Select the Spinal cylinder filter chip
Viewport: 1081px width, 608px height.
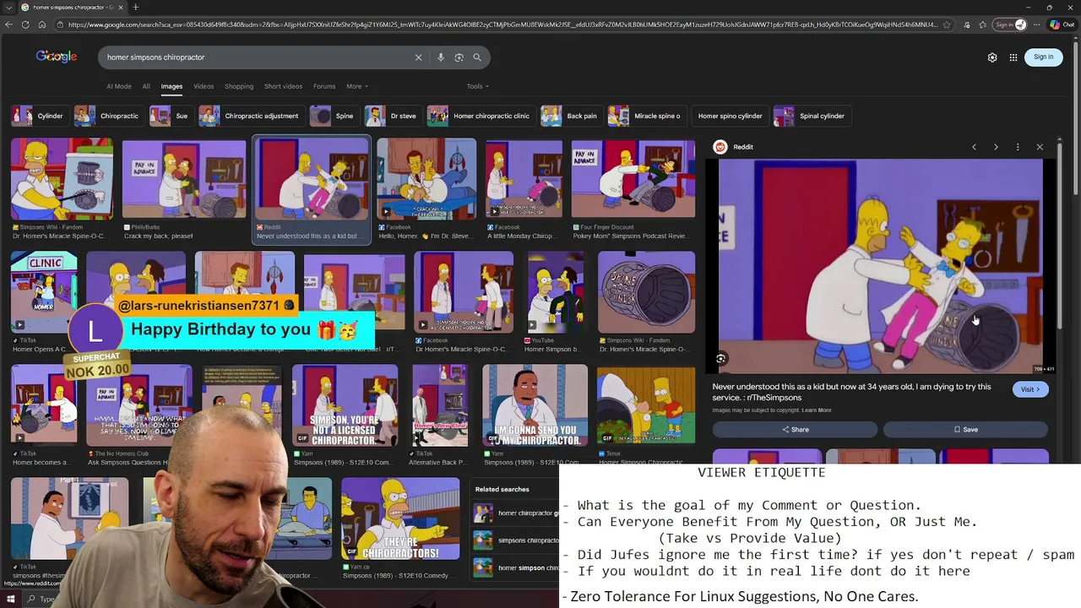click(x=811, y=116)
